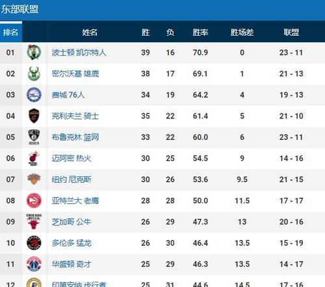Open 费城 76人 team link
The height and width of the screenshot is (287, 325).
[68, 95]
